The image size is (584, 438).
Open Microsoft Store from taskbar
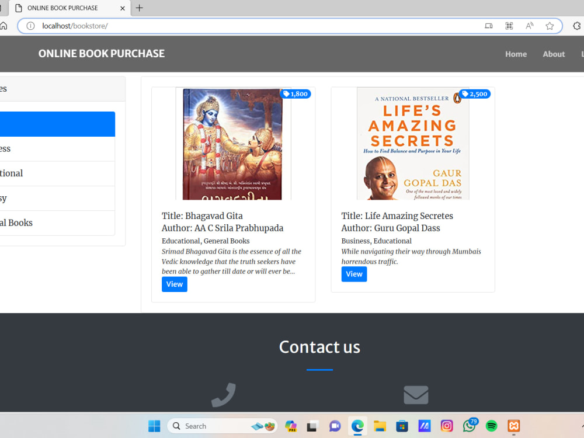click(x=402, y=426)
